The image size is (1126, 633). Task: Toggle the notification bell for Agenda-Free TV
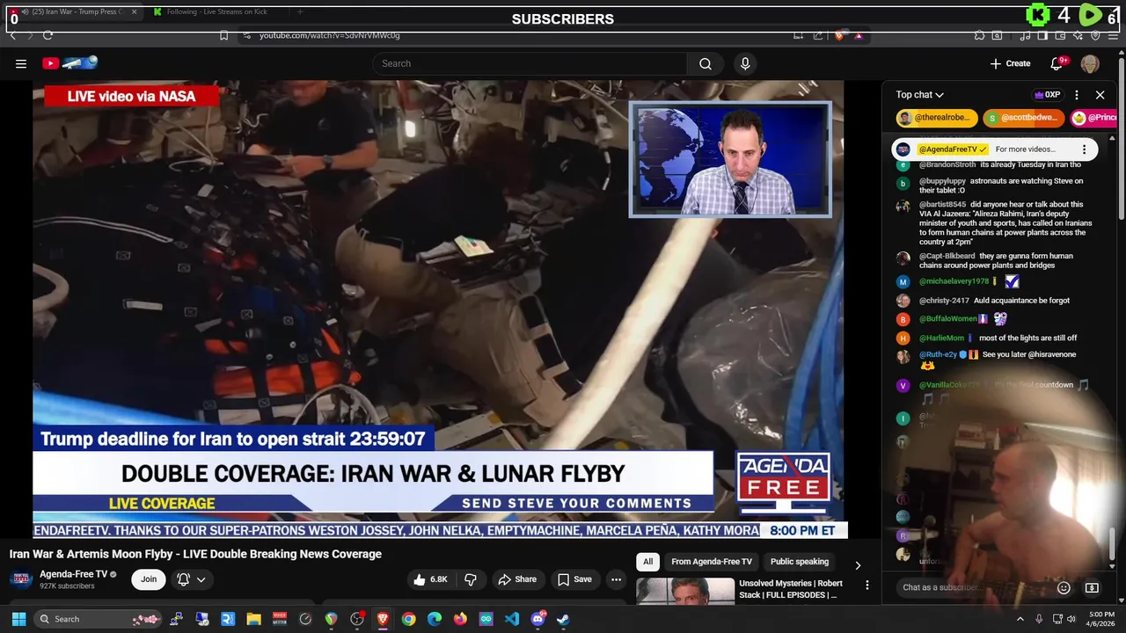[183, 579]
